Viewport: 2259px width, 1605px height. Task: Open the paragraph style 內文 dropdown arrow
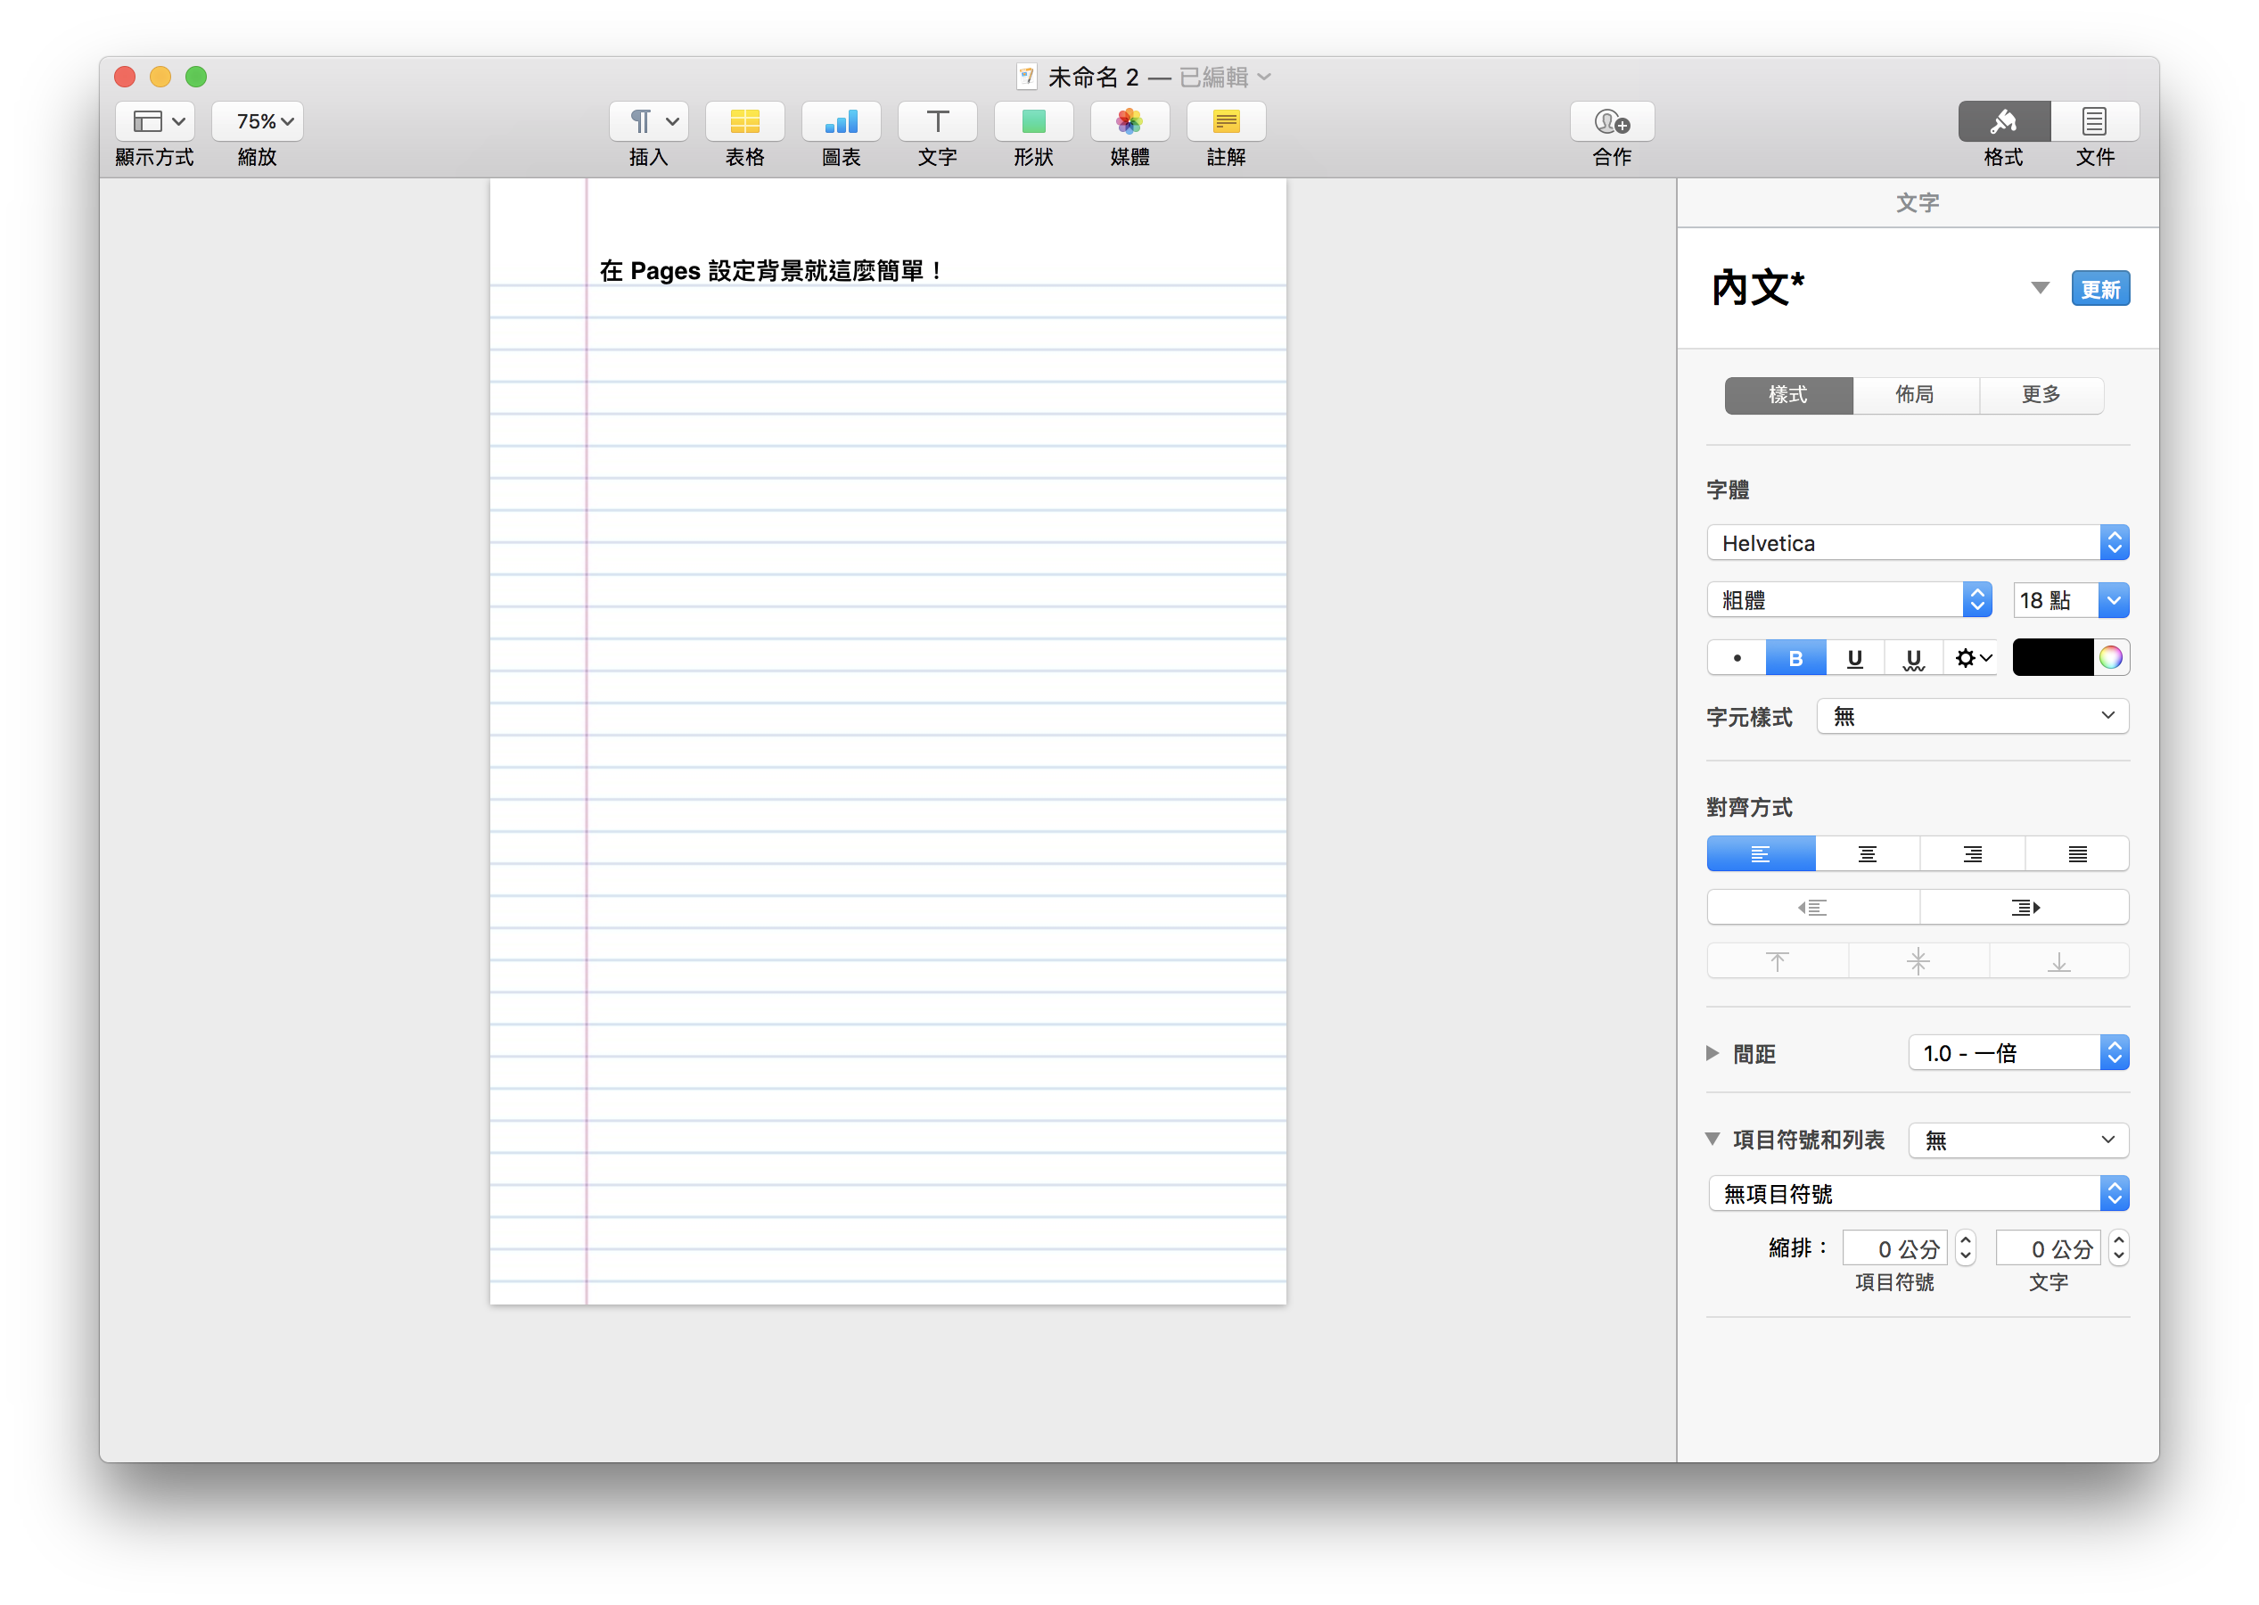(2040, 289)
